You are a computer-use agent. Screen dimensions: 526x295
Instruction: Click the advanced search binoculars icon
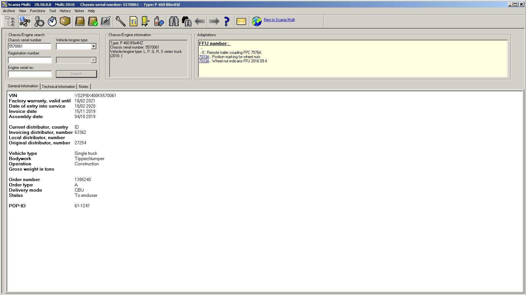coord(187,22)
